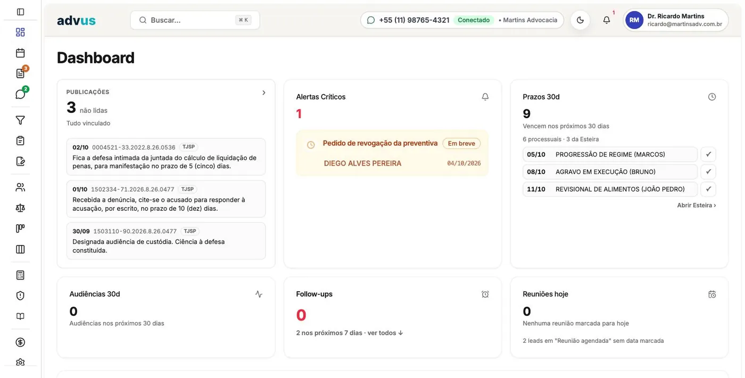Open the document edit pencil icon in sidebar
This screenshot has width=745, height=378.
(x=20, y=161)
